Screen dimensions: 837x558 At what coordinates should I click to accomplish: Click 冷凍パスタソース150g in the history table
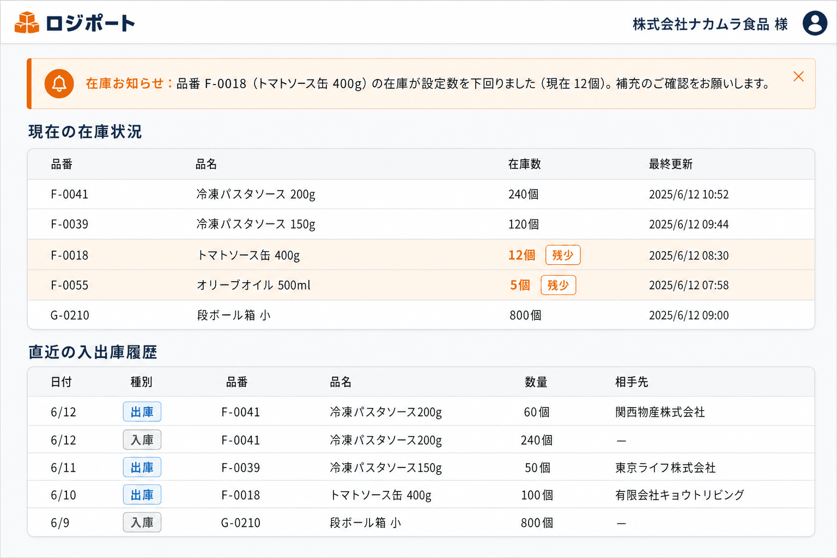[386, 468]
